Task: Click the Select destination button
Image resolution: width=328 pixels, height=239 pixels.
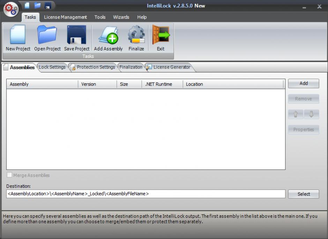Action: pyautogui.click(x=304, y=194)
